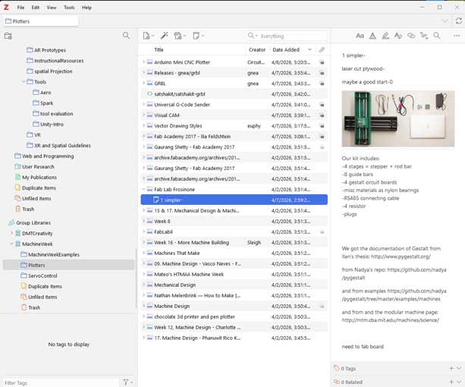Open the View menu
Screen dimensions: 465x387
click(x=52, y=8)
